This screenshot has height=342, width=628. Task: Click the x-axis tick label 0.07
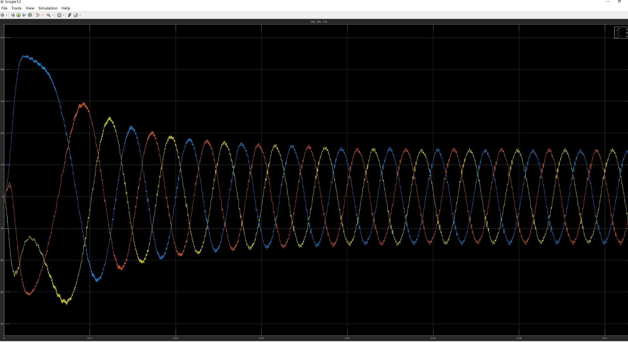coord(605,338)
